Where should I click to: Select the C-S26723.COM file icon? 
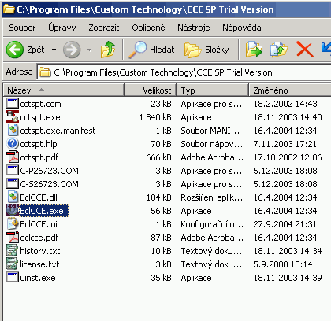coord(13,184)
